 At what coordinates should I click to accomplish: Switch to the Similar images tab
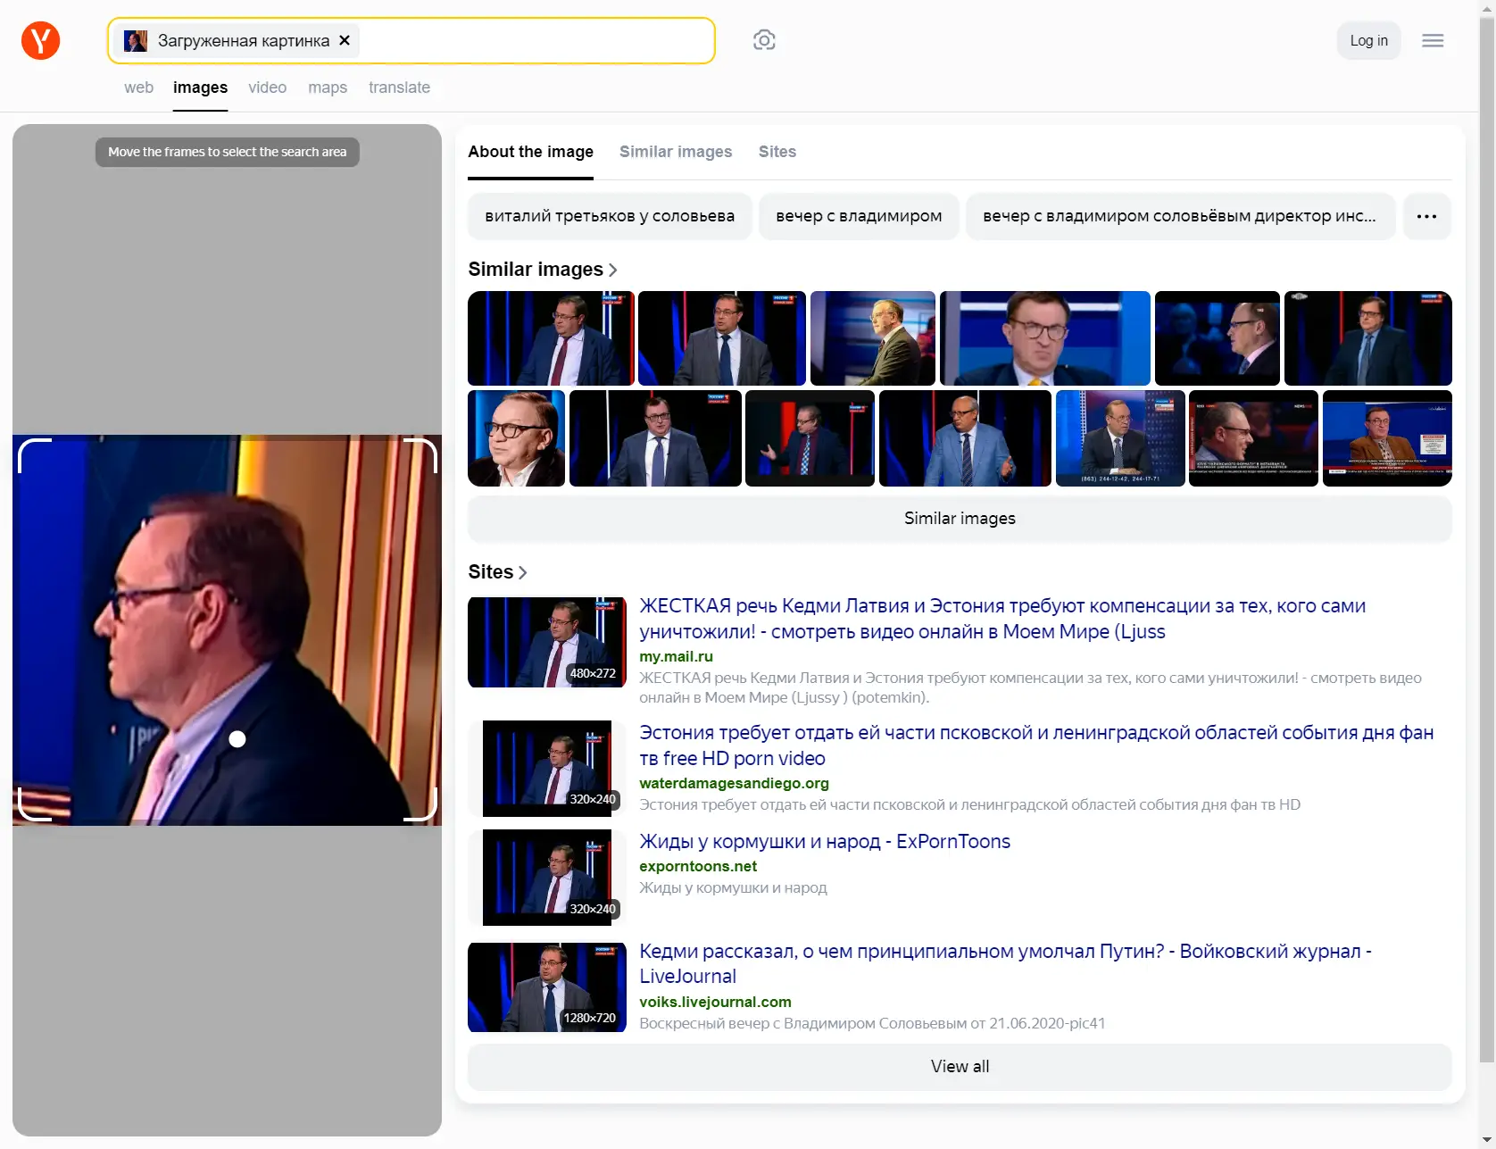[676, 152]
